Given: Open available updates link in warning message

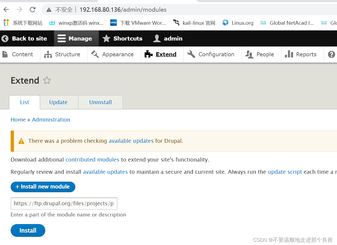Looking at the screenshot, I should point(131,141).
